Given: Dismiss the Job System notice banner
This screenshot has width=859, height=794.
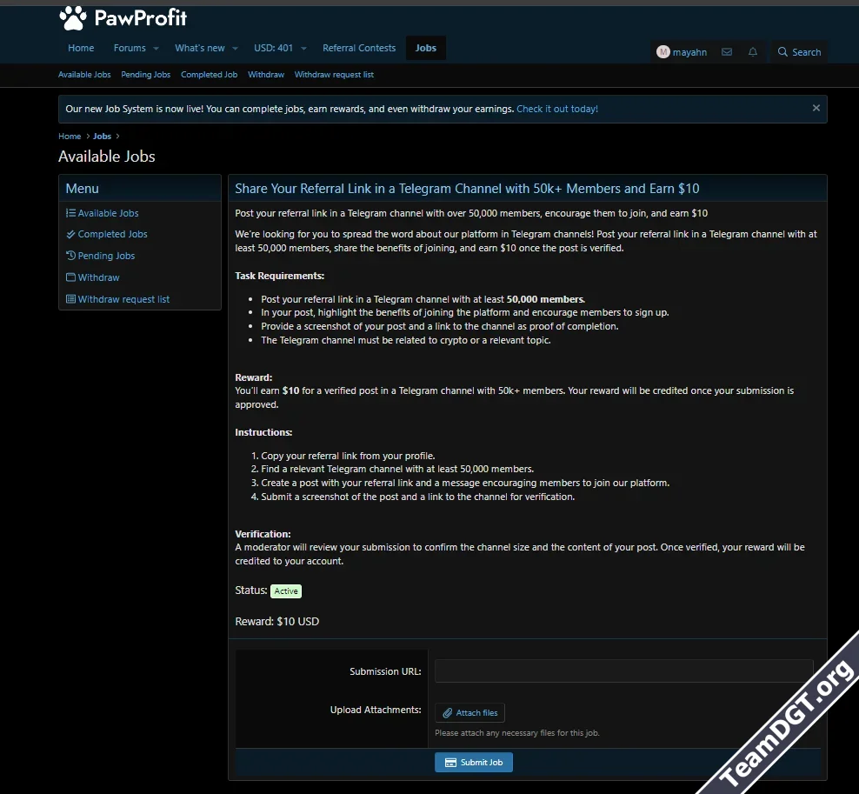Looking at the screenshot, I should point(816,109).
